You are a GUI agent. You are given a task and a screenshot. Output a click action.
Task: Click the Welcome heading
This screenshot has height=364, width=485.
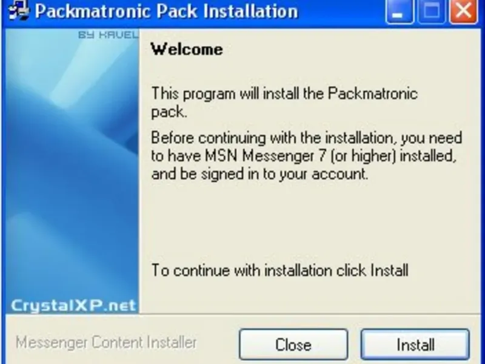187,49
